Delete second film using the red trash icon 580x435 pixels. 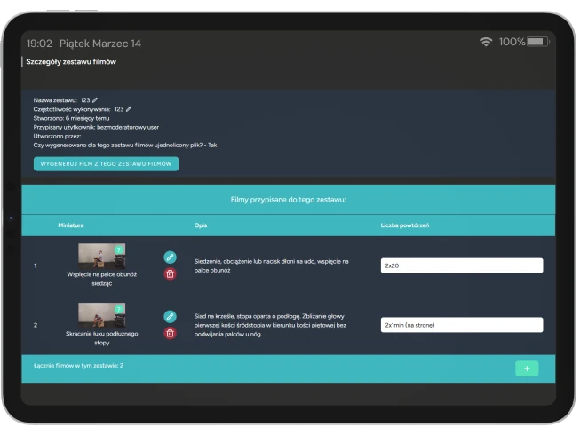click(x=171, y=333)
